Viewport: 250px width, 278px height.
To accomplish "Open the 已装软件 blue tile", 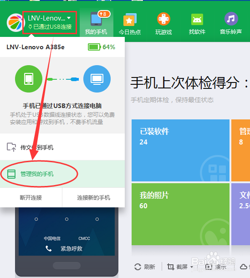I will [180, 150].
